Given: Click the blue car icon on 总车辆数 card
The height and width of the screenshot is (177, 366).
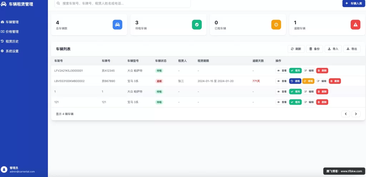Looking at the screenshot, I should click(117, 25).
